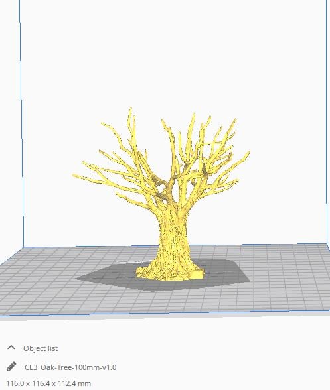Viewport: 330px width, 390px height.
Task: Click the Object list label
Action: pyautogui.click(x=41, y=348)
